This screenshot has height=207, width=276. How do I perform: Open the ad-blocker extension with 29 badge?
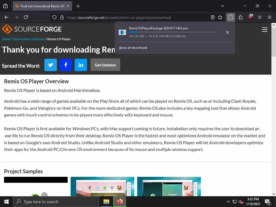[x=250, y=17]
